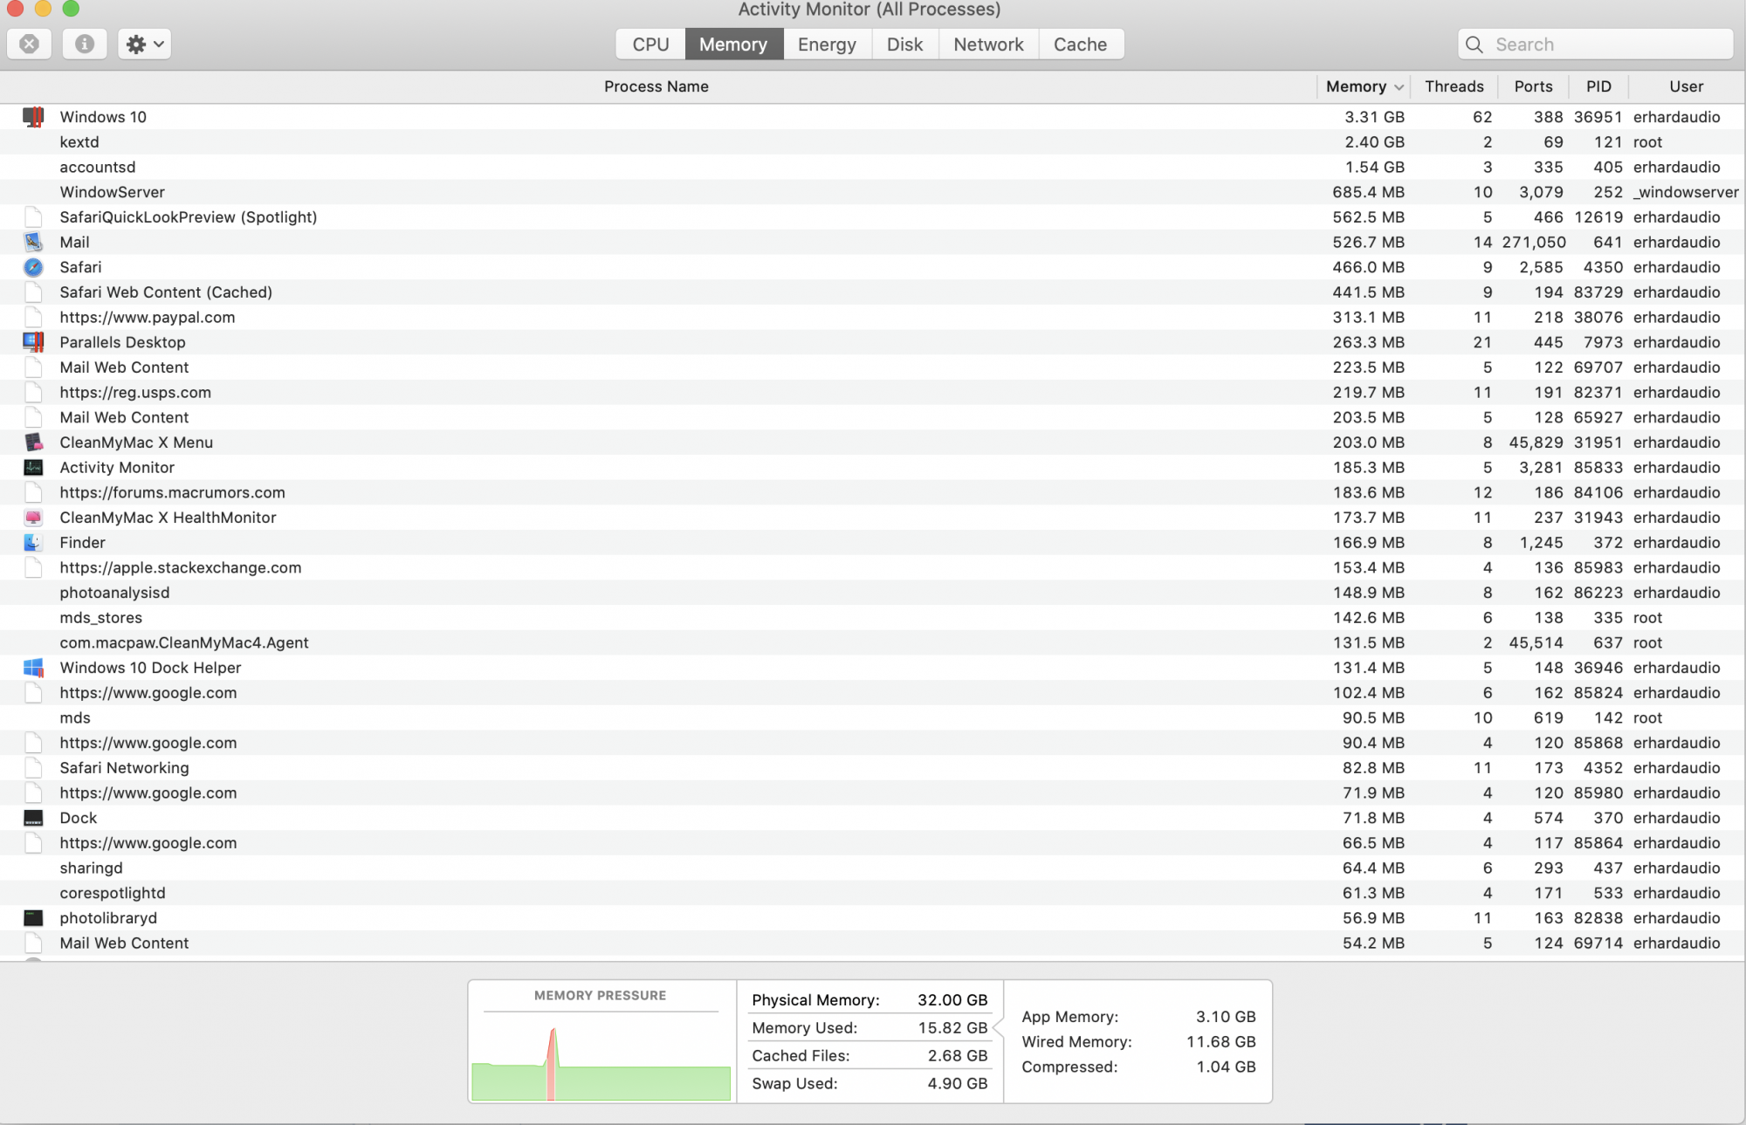Select the mds_stores process
1746x1125 pixels.
[873, 618]
